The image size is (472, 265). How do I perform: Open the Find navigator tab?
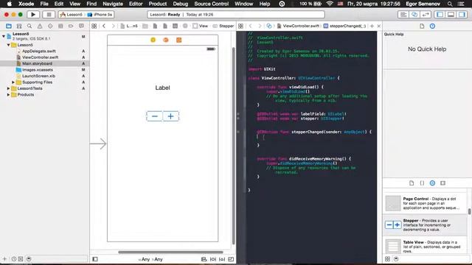pos(29,26)
